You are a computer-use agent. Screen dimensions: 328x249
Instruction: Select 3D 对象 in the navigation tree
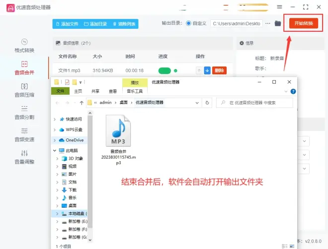point(73,159)
